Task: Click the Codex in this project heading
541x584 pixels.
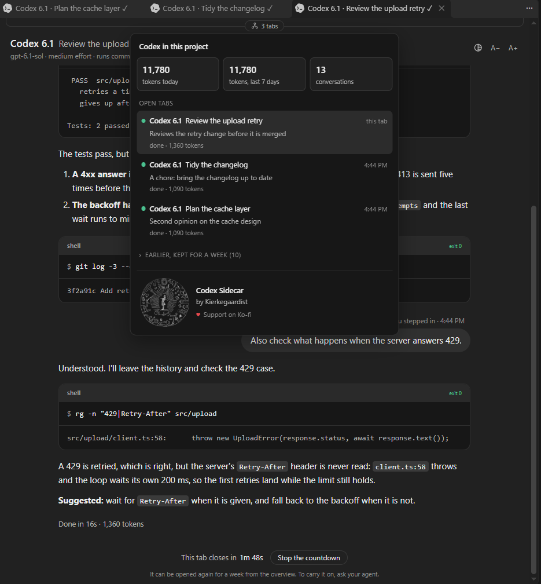Action: click(174, 46)
